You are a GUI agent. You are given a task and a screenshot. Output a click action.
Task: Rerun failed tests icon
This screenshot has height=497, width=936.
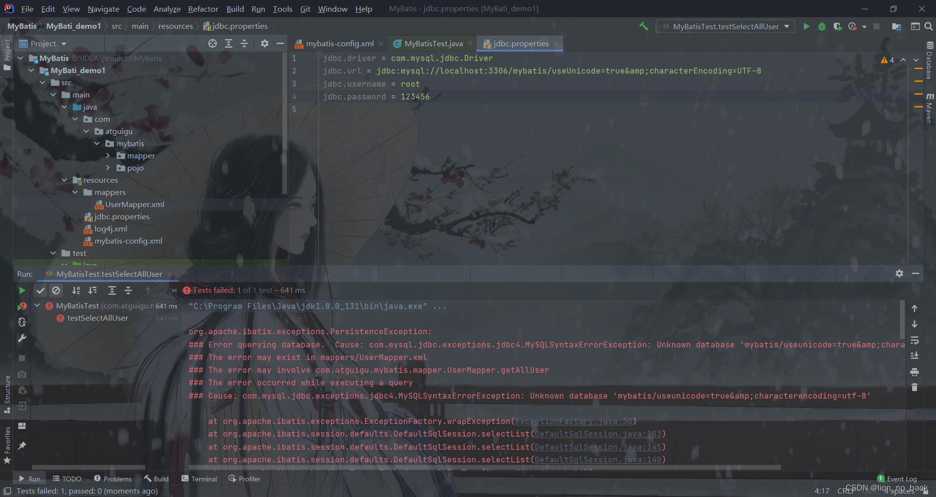(22, 306)
